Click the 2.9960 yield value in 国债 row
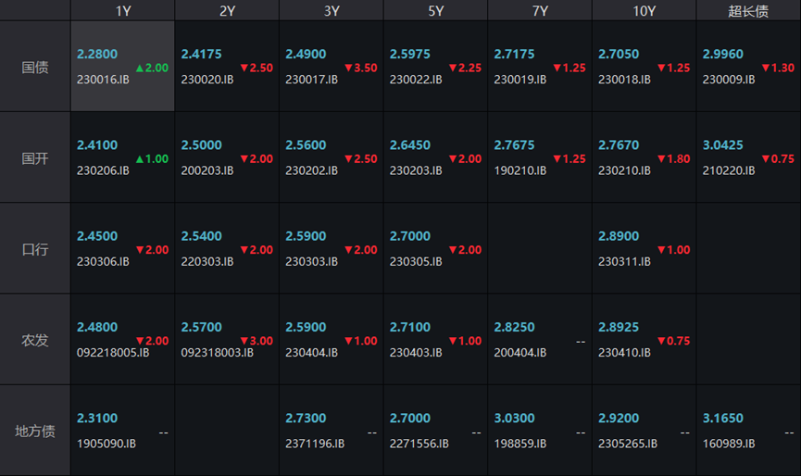This screenshot has width=801, height=476. click(x=723, y=55)
